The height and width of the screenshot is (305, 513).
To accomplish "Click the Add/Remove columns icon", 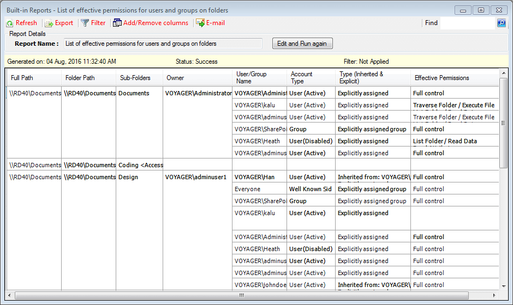I will [117, 23].
